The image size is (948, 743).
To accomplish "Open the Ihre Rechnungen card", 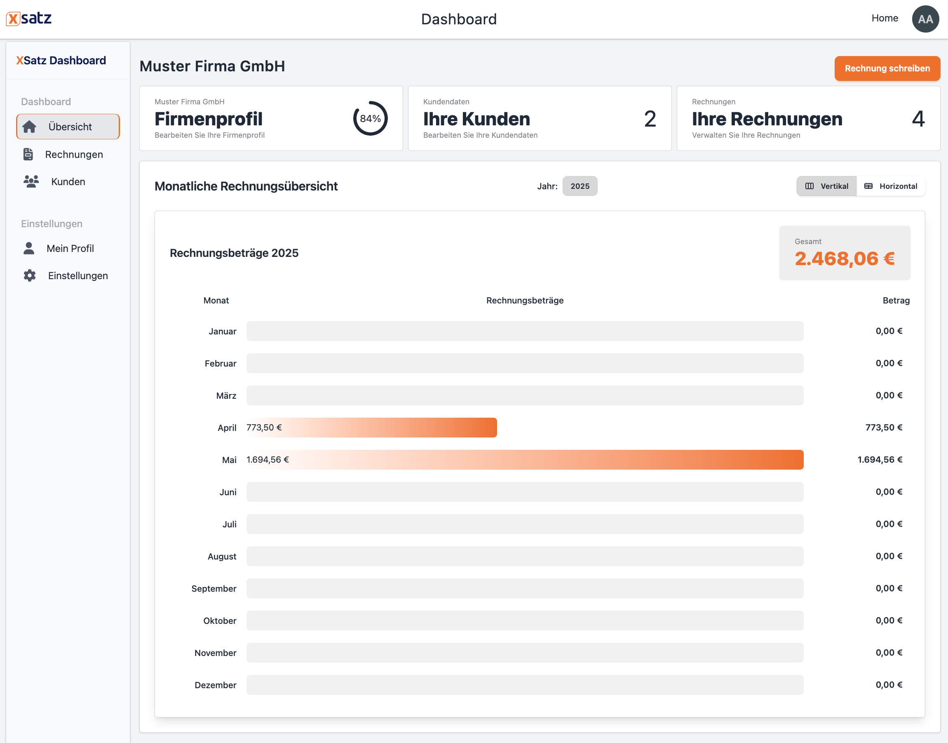I will (x=808, y=118).
